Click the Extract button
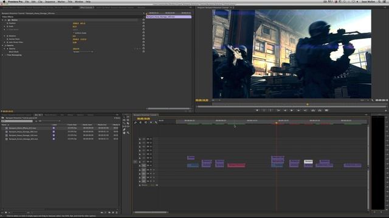 pos(320,110)
